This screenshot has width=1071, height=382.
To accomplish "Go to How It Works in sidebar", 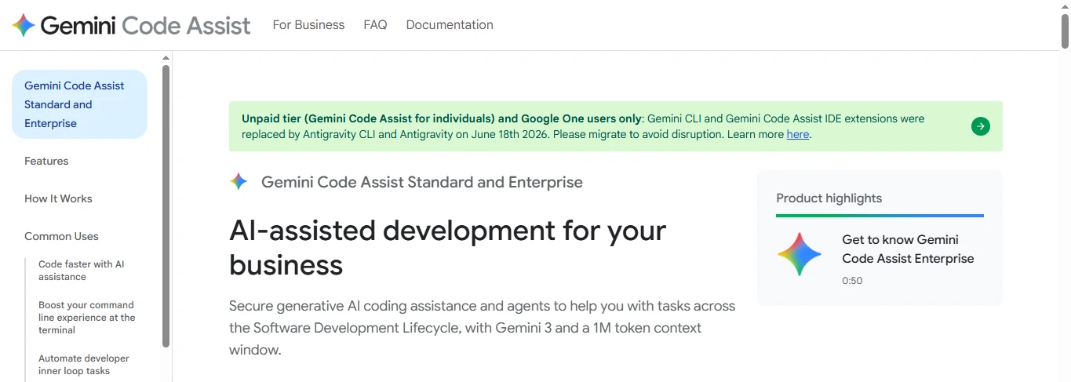I will 58,198.
